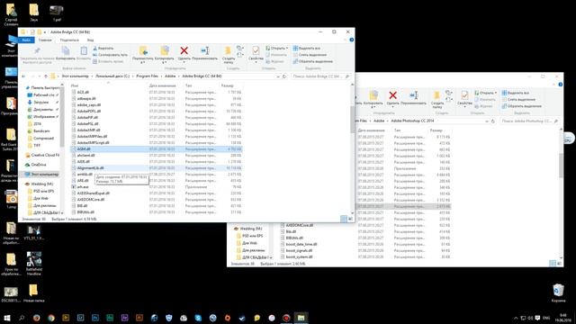Image resolution: width=576 pixels, height=324 pixels.
Task: Click the Up arrow in Bridge window navigation
Action: [46, 76]
